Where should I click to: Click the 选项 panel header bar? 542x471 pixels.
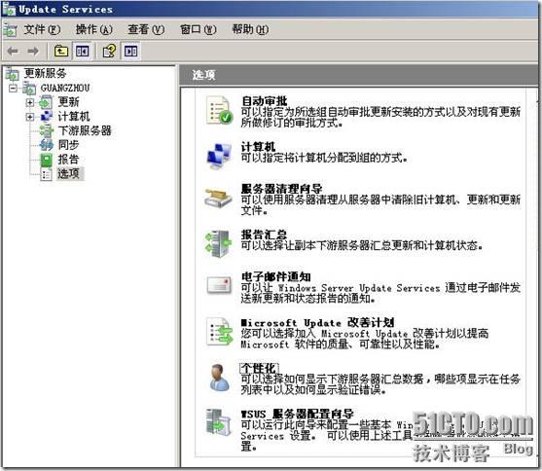(358, 75)
